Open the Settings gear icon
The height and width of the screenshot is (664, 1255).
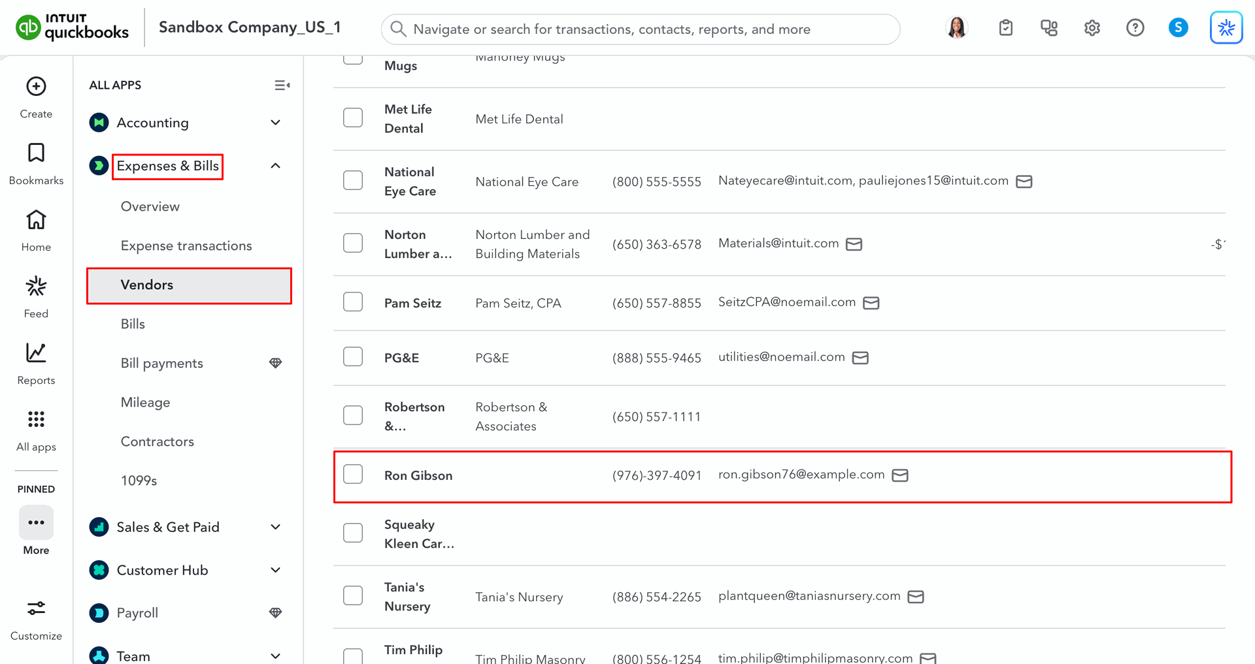point(1092,28)
